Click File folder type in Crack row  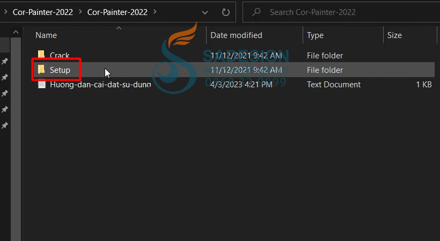(x=325, y=56)
